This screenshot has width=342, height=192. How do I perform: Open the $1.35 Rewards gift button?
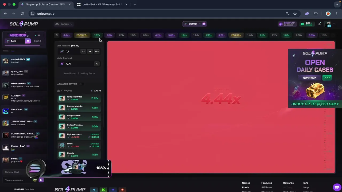(x=307, y=24)
